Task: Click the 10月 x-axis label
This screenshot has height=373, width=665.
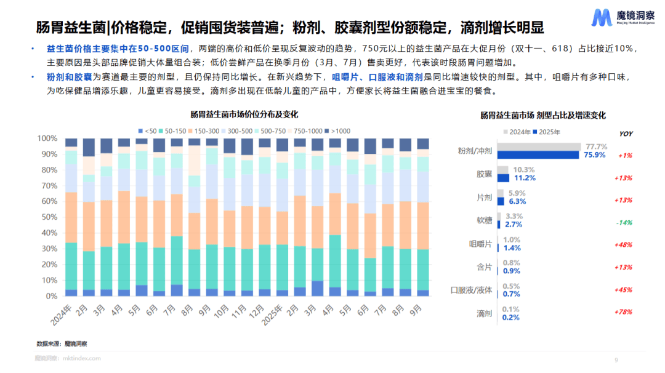Action: coord(220,313)
